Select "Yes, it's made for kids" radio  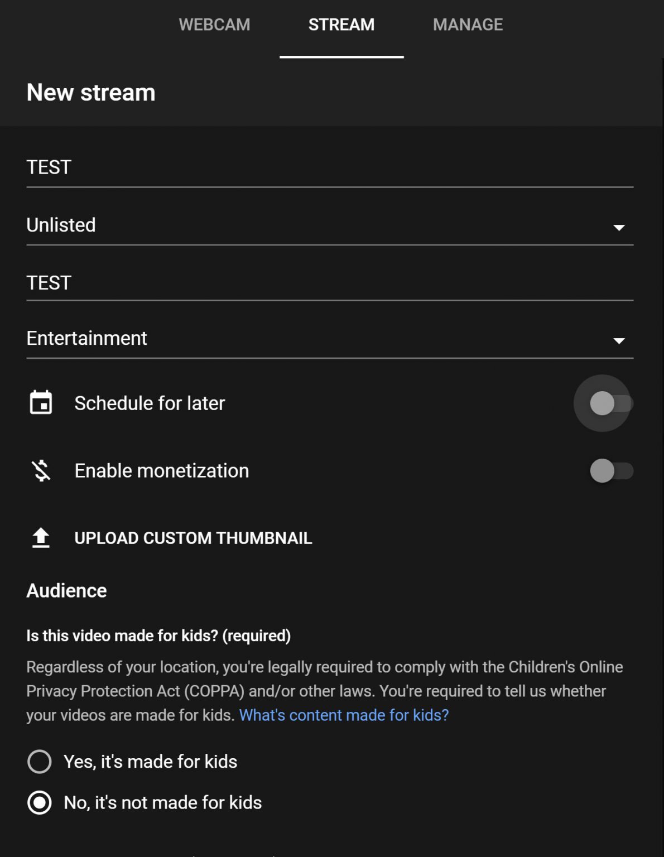[x=40, y=762]
